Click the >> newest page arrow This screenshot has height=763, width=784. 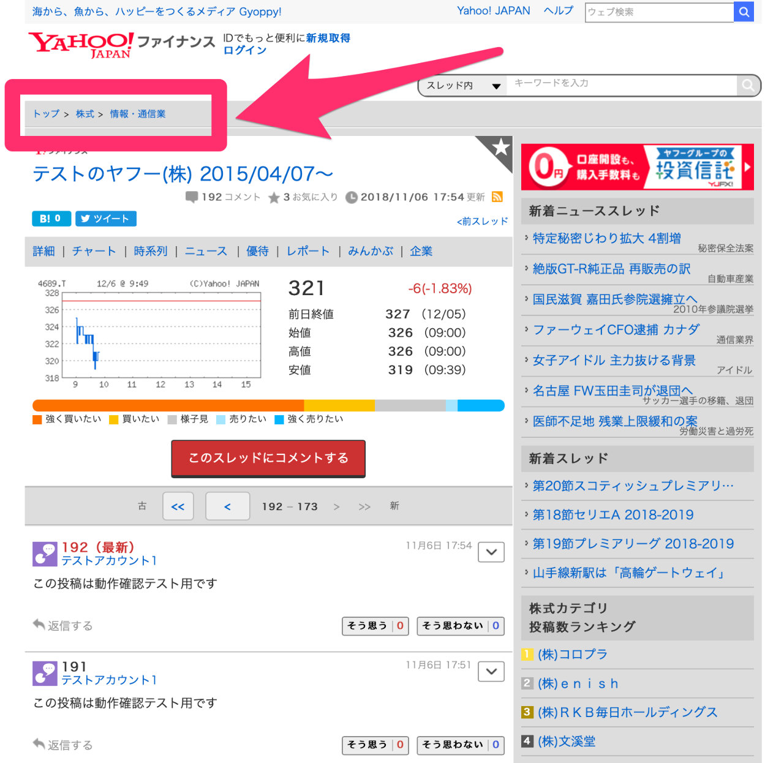[x=364, y=506]
